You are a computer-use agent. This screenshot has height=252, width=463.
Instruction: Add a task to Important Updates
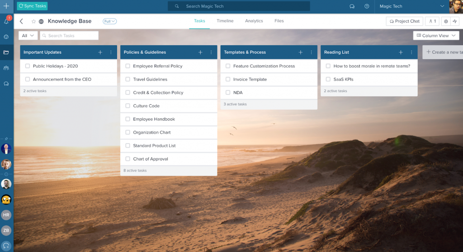[100, 52]
